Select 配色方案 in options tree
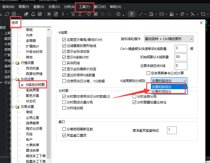Image resolution: width=210 pixels, height=163 pixels. click(x=33, y=96)
